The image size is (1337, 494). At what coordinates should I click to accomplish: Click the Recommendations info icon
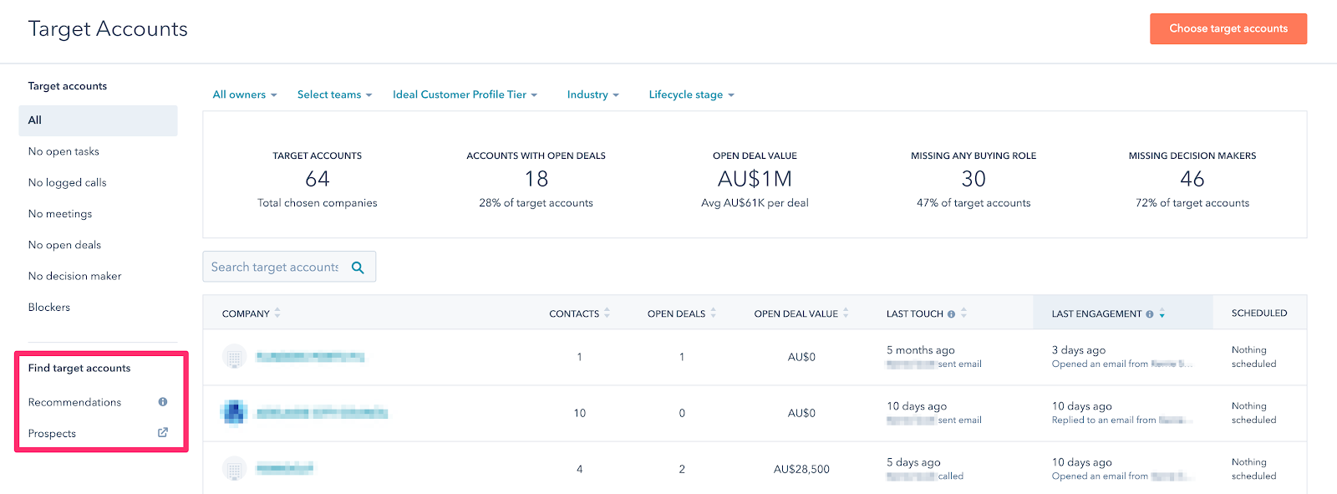tap(163, 402)
